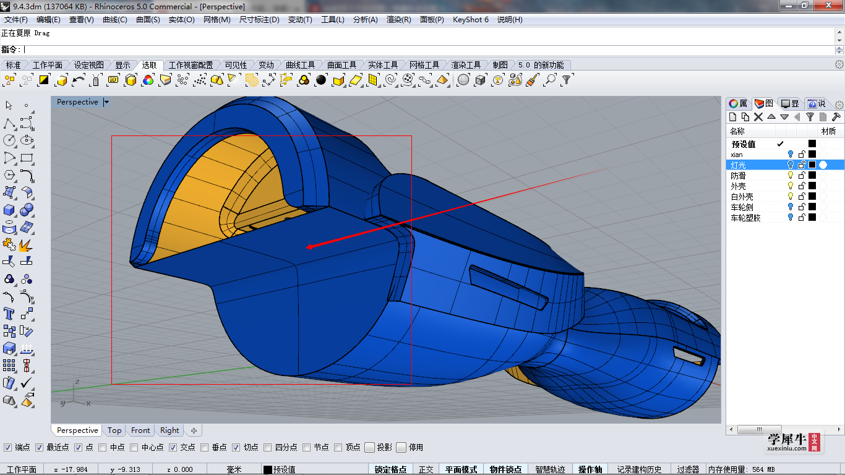This screenshot has width=845, height=475.
Task: Open the KeyShot 6 menu
Action: point(471,20)
